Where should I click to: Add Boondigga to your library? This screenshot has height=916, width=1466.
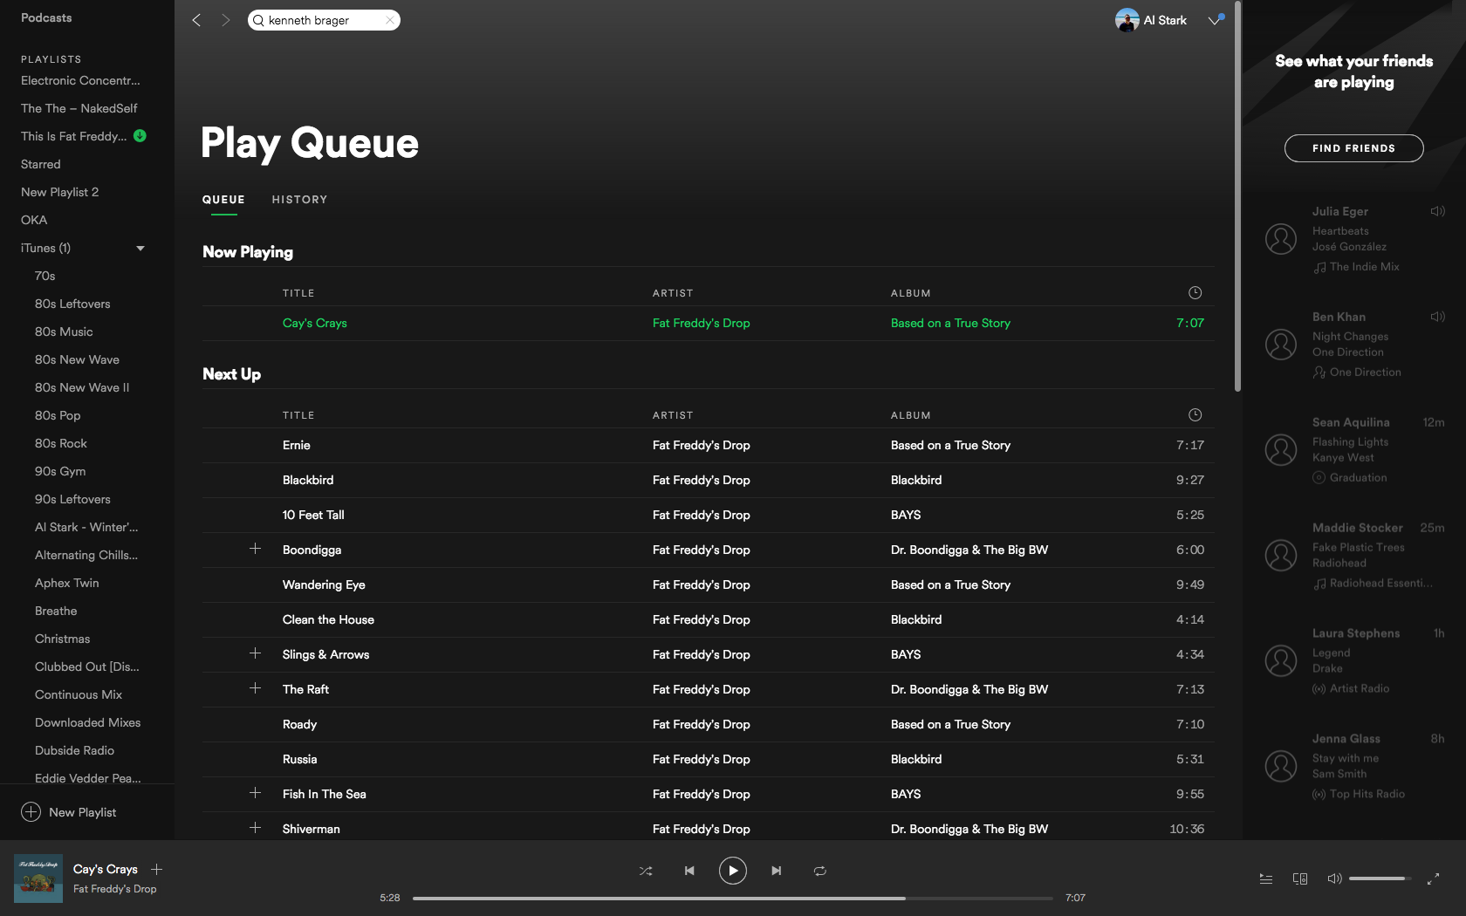coord(255,549)
